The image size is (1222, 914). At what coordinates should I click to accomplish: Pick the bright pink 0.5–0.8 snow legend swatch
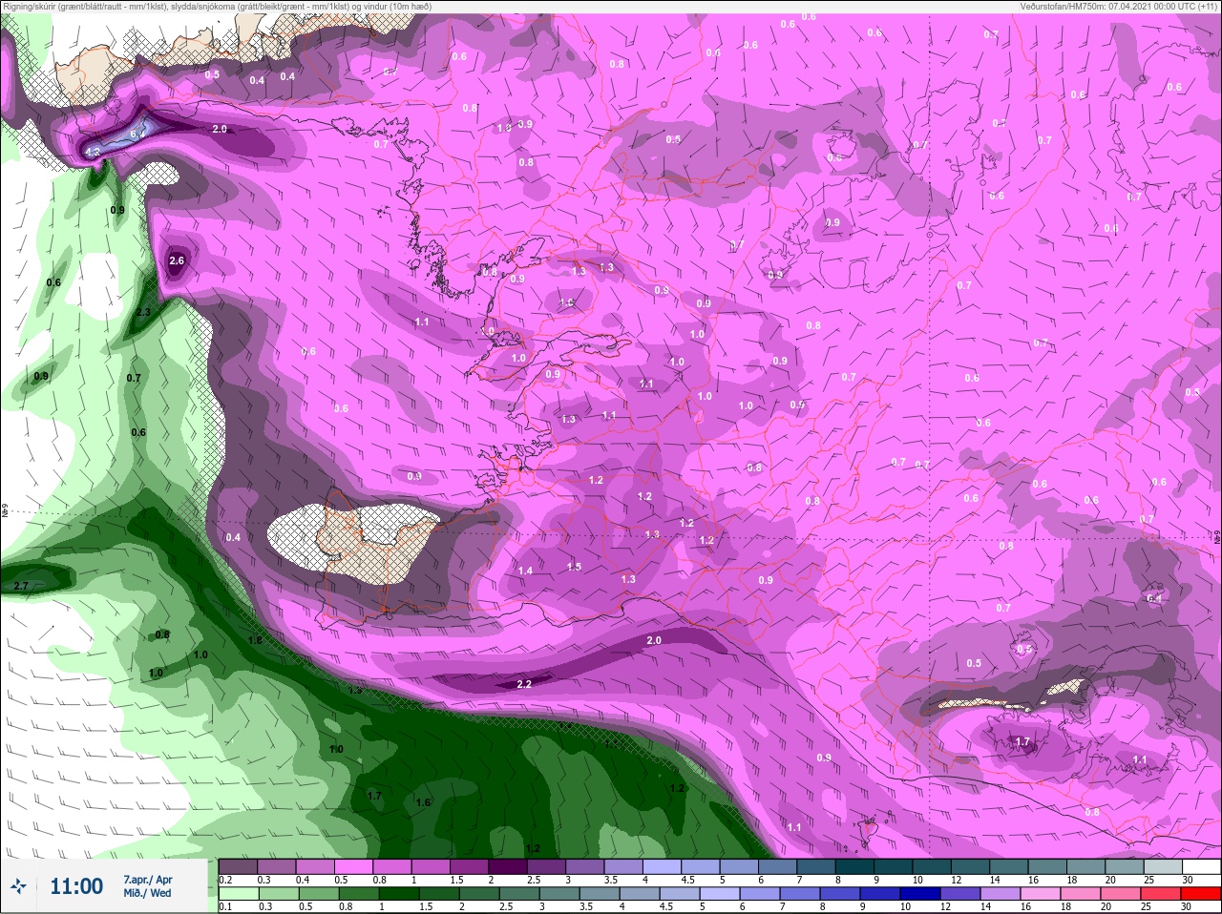point(353,866)
